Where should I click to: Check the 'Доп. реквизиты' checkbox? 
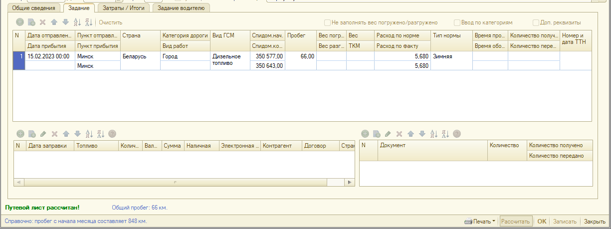536,22
